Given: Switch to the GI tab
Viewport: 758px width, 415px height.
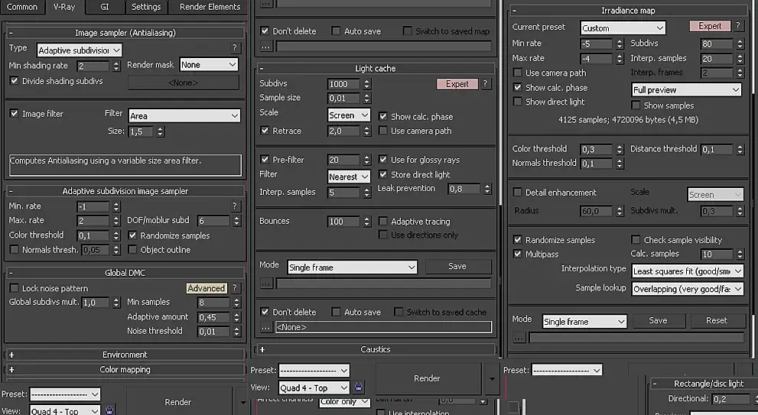Looking at the screenshot, I should 105,7.
